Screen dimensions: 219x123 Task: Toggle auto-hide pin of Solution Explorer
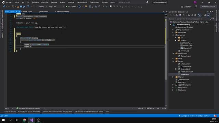210,12
